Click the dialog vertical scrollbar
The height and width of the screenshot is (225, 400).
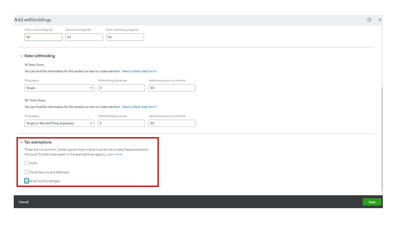tap(382, 139)
